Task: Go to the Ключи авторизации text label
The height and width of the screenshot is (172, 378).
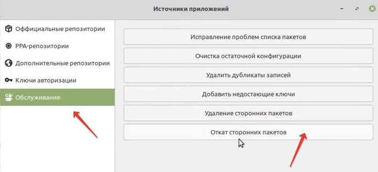Action: click(x=46, y=81)
